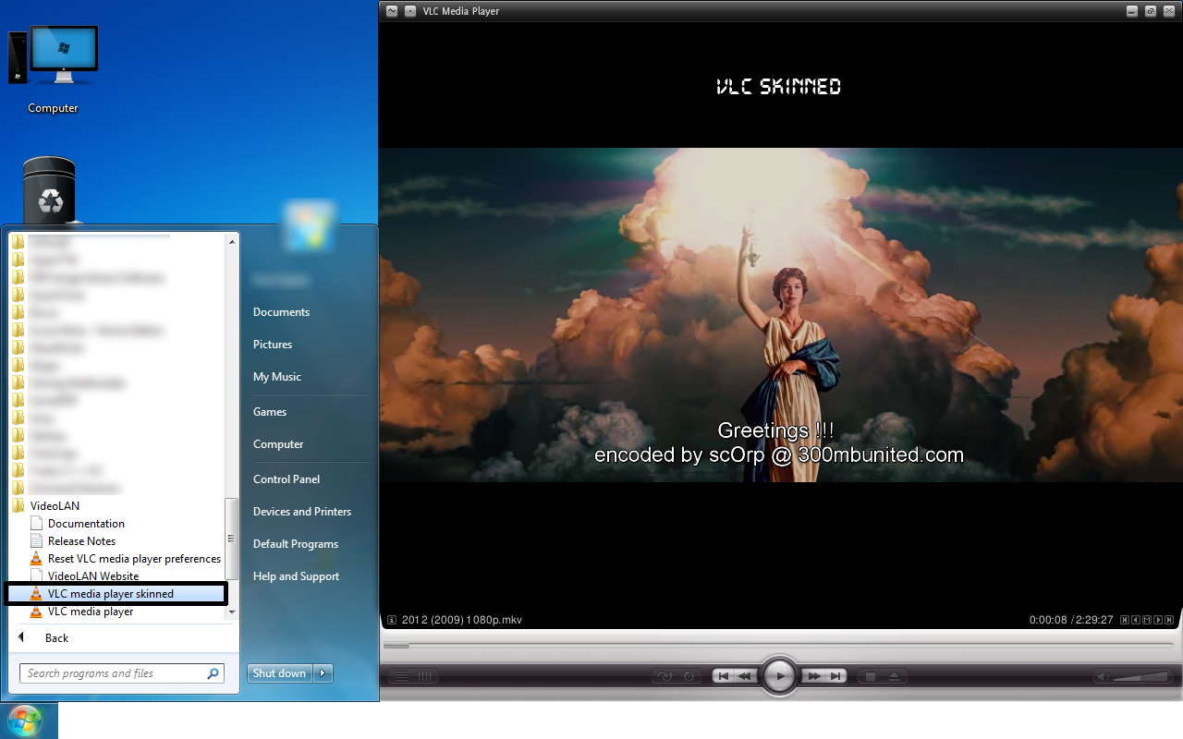Adjust the volume slider
1183x739 pixels.
[x=1141, y=677]
